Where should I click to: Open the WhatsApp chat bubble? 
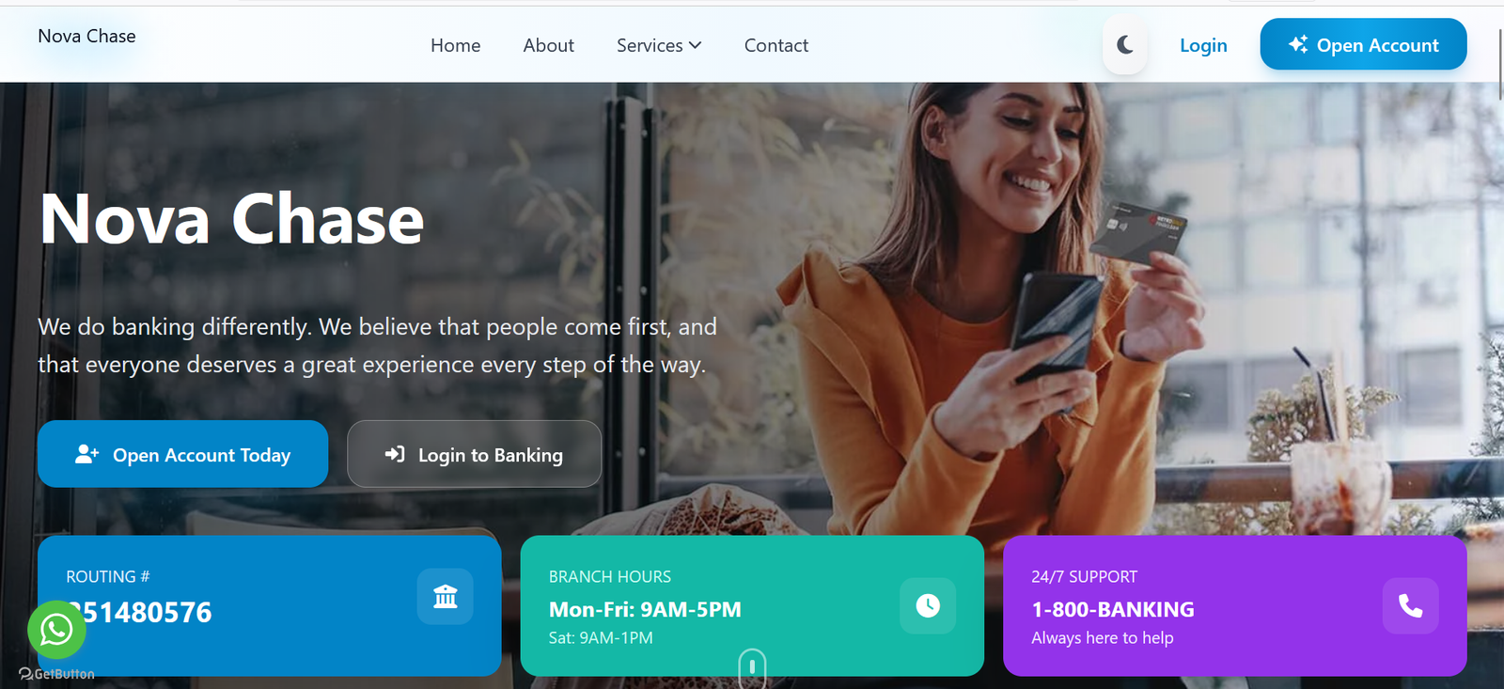56,629
